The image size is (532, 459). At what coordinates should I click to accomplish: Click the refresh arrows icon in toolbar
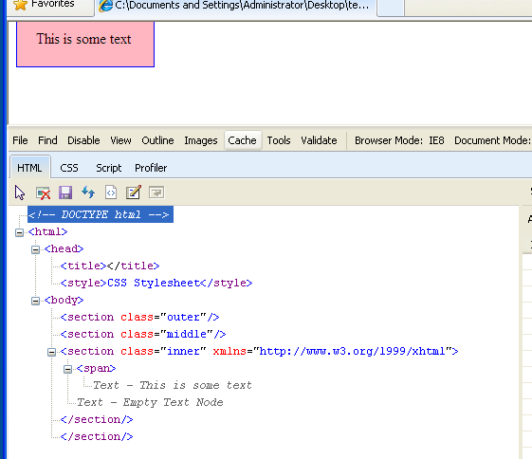pyautogui.click(x=88, y=193)
